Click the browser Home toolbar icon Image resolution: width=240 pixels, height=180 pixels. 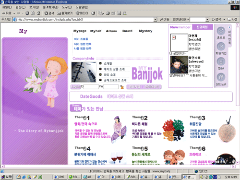(x=38, y=13)
